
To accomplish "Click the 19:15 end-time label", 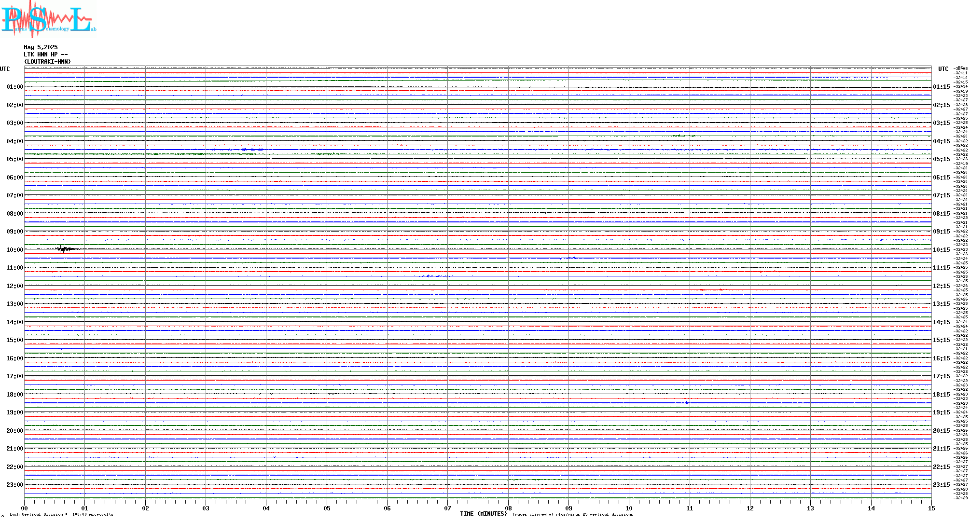I will [942, 412].
